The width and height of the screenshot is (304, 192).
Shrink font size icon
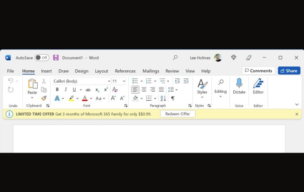coord(122,98)
